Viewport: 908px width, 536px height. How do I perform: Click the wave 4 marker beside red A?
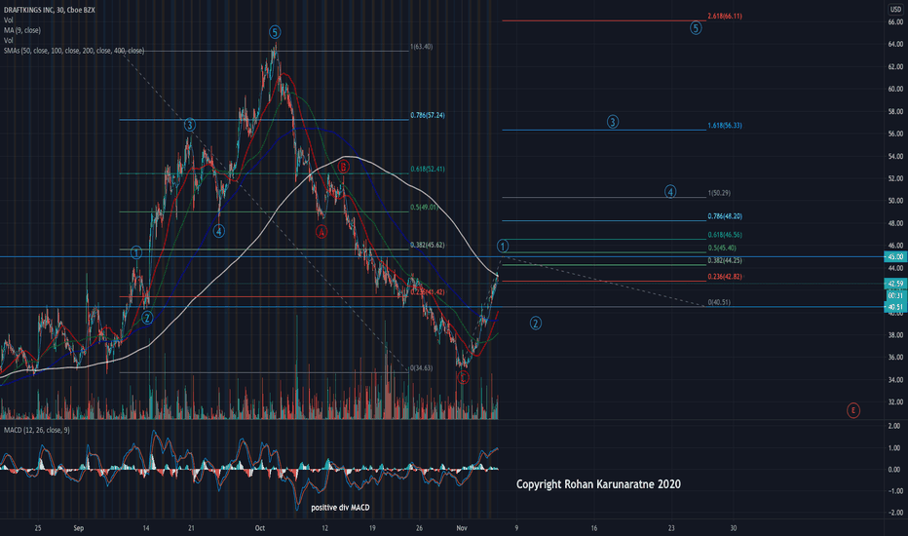point(218,231)
